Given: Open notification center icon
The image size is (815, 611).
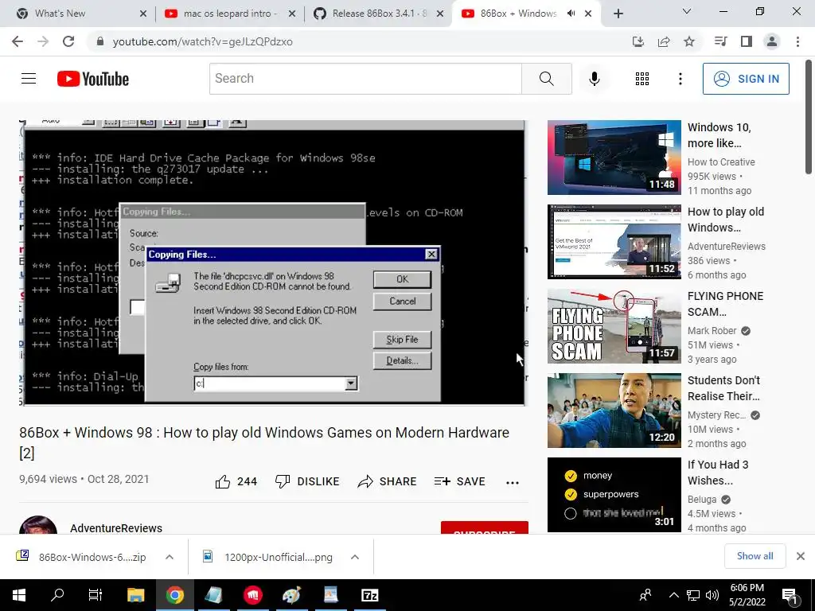Looking at the screenshot, I should click(x=790, y=595).
